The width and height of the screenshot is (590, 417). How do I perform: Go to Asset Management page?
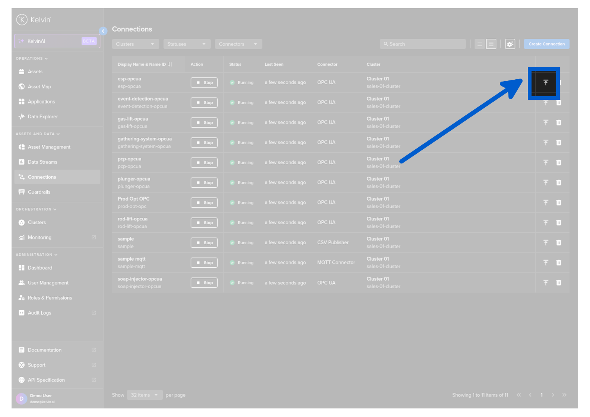[49, 147]
